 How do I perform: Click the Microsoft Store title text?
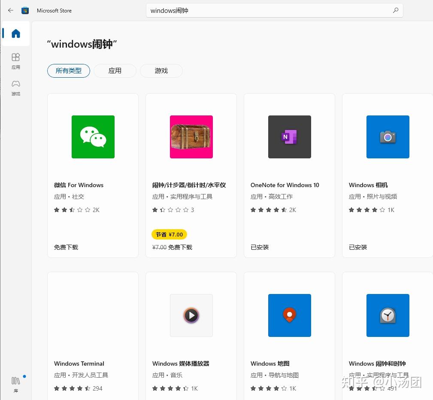tap(54, 10)
